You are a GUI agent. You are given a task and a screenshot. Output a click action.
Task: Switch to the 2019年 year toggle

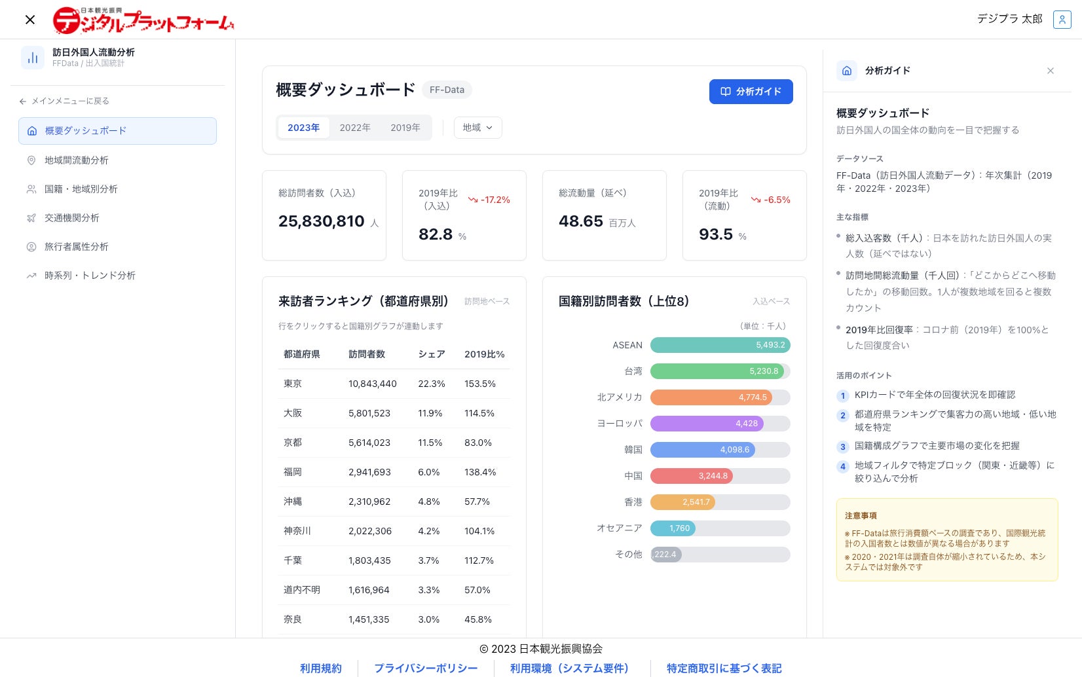click(x=405, y=128)
